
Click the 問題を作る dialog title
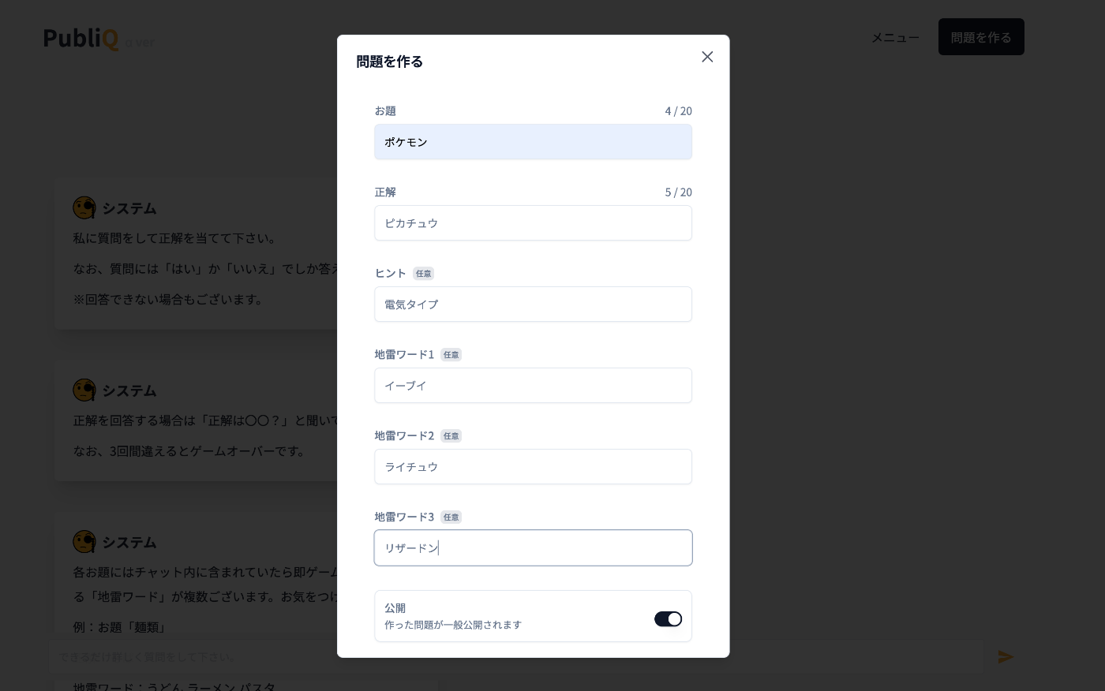pos(390,62)
